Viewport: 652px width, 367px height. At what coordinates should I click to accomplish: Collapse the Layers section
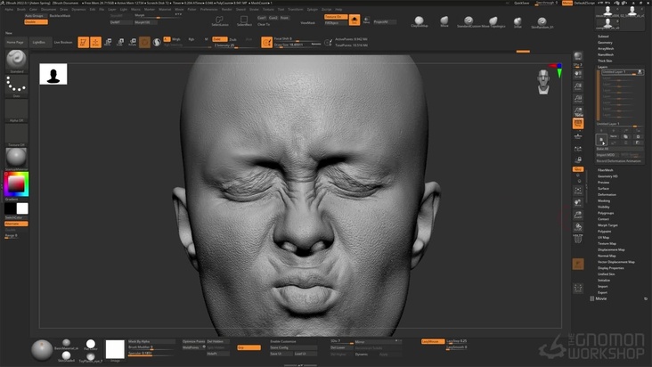click(602, 67)
